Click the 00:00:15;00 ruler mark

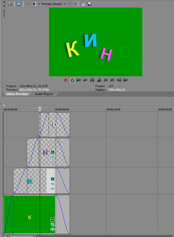[165, 109]
